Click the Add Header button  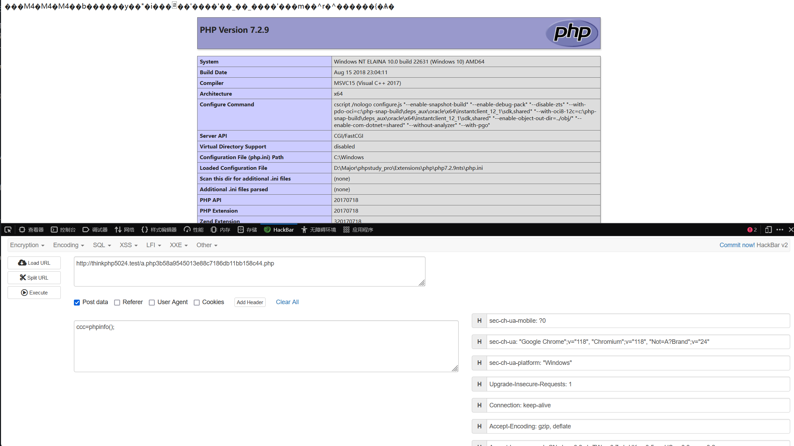pos(250,302)
